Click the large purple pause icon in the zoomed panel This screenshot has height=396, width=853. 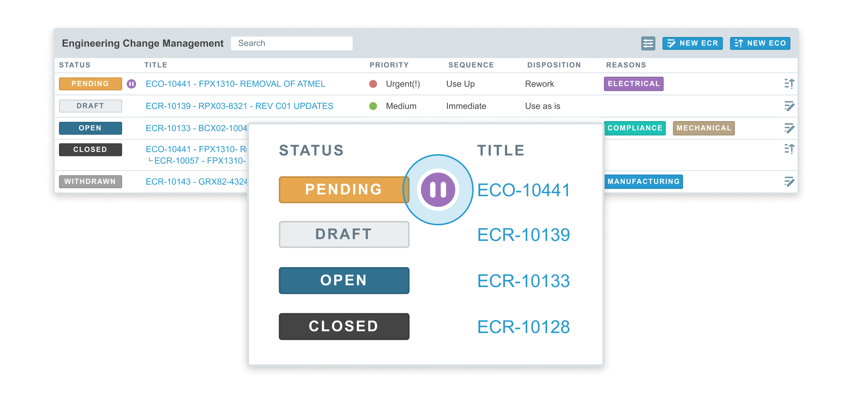coord(438,189)
